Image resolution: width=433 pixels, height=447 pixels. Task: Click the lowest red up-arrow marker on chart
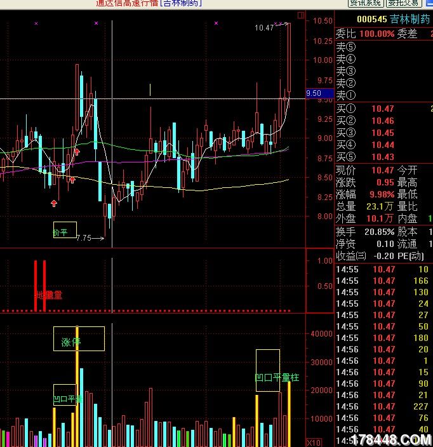54,203
